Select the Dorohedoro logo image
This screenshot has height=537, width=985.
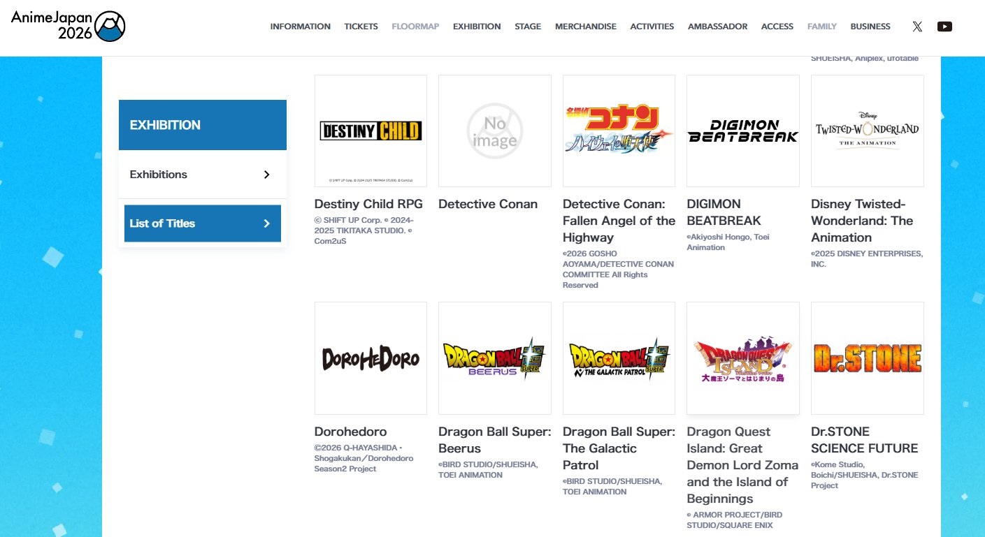[x=371, y=358]
